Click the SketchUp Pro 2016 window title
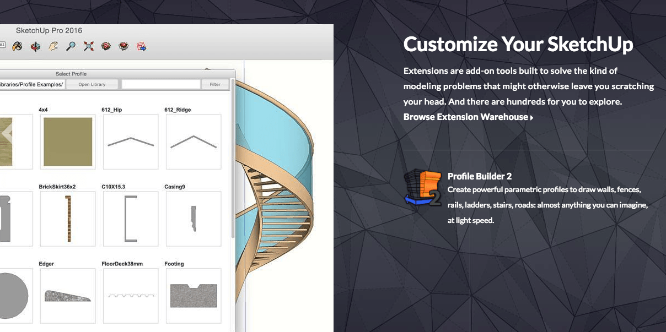 click(49, 30)
